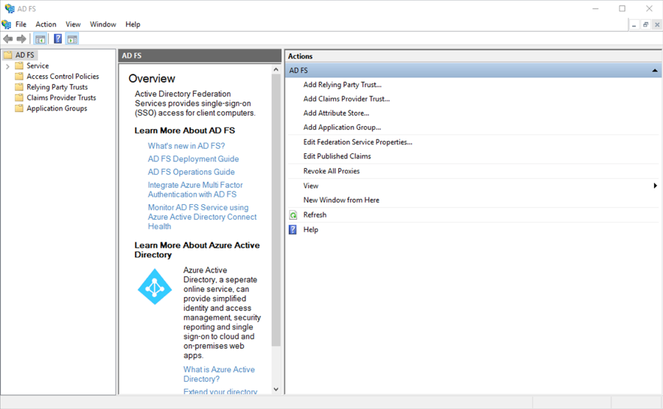Open the File menu
Image resolution: width=663 pixels, height=409 pixels.
tap(21, 24)
